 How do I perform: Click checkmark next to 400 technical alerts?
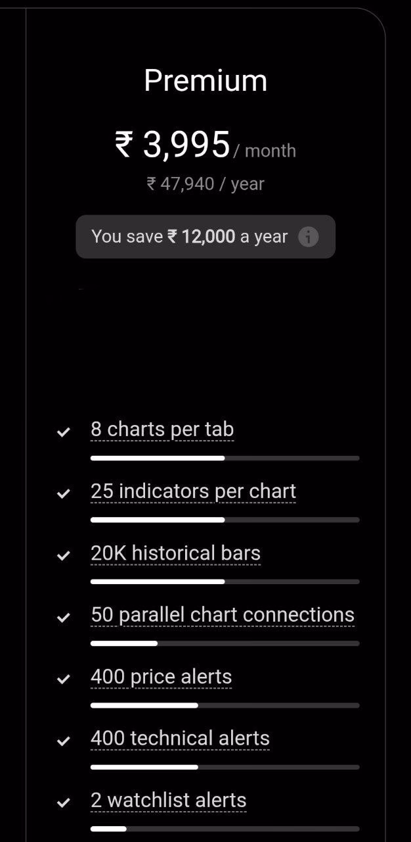click(64, 741)
